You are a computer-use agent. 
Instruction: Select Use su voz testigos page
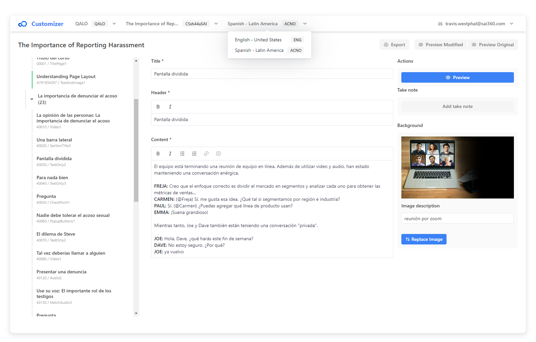coord(80,296)
